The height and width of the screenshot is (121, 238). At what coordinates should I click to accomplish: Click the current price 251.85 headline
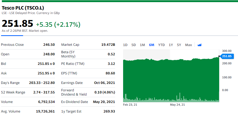(x=18, y=24)
